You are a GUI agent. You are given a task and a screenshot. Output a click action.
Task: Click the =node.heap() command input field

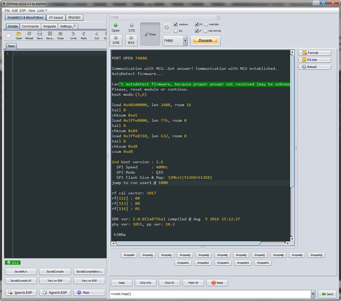click(210, 294)
